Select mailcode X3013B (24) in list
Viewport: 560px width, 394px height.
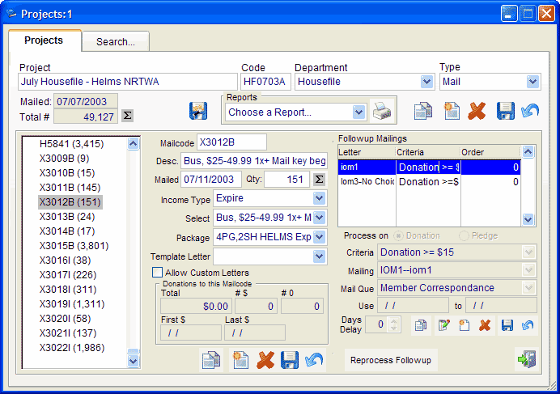pos(67,217)
